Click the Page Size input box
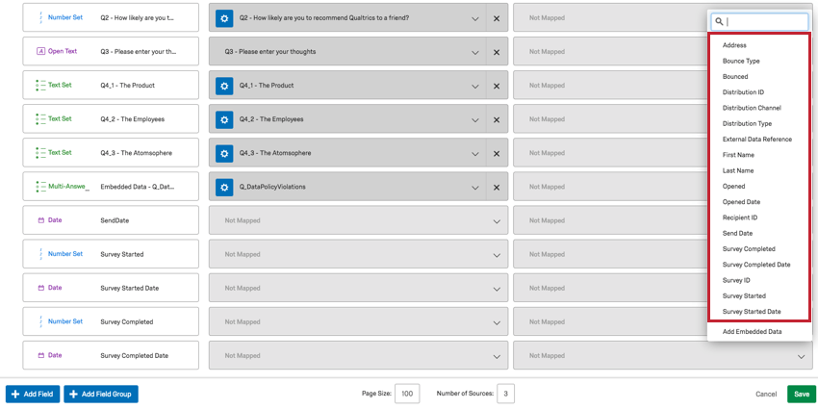The image size is (818, 409). tap(406, 394)
